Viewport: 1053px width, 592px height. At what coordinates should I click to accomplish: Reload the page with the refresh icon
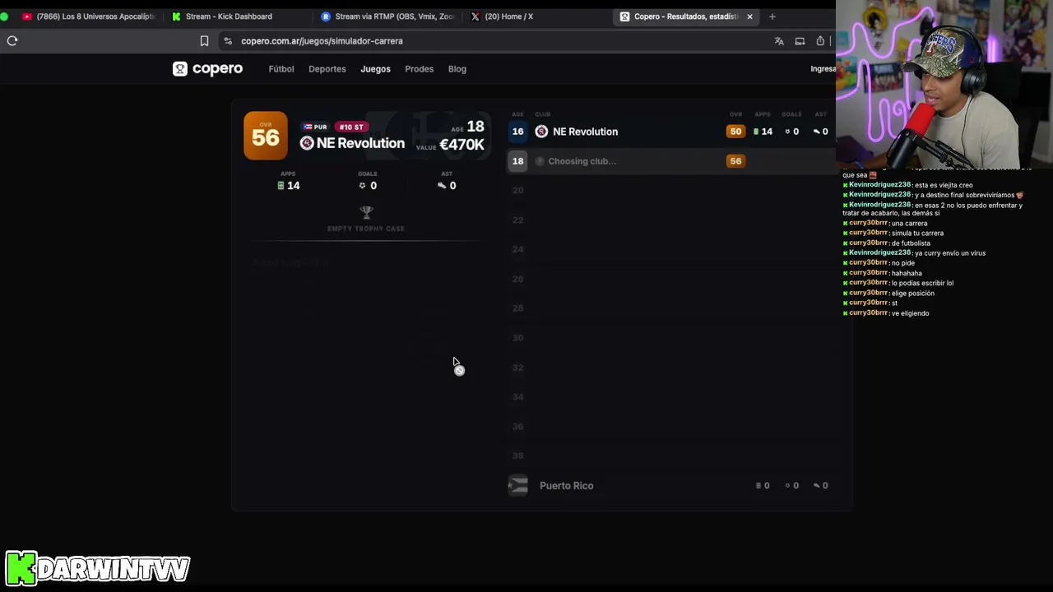coord(12,40)
